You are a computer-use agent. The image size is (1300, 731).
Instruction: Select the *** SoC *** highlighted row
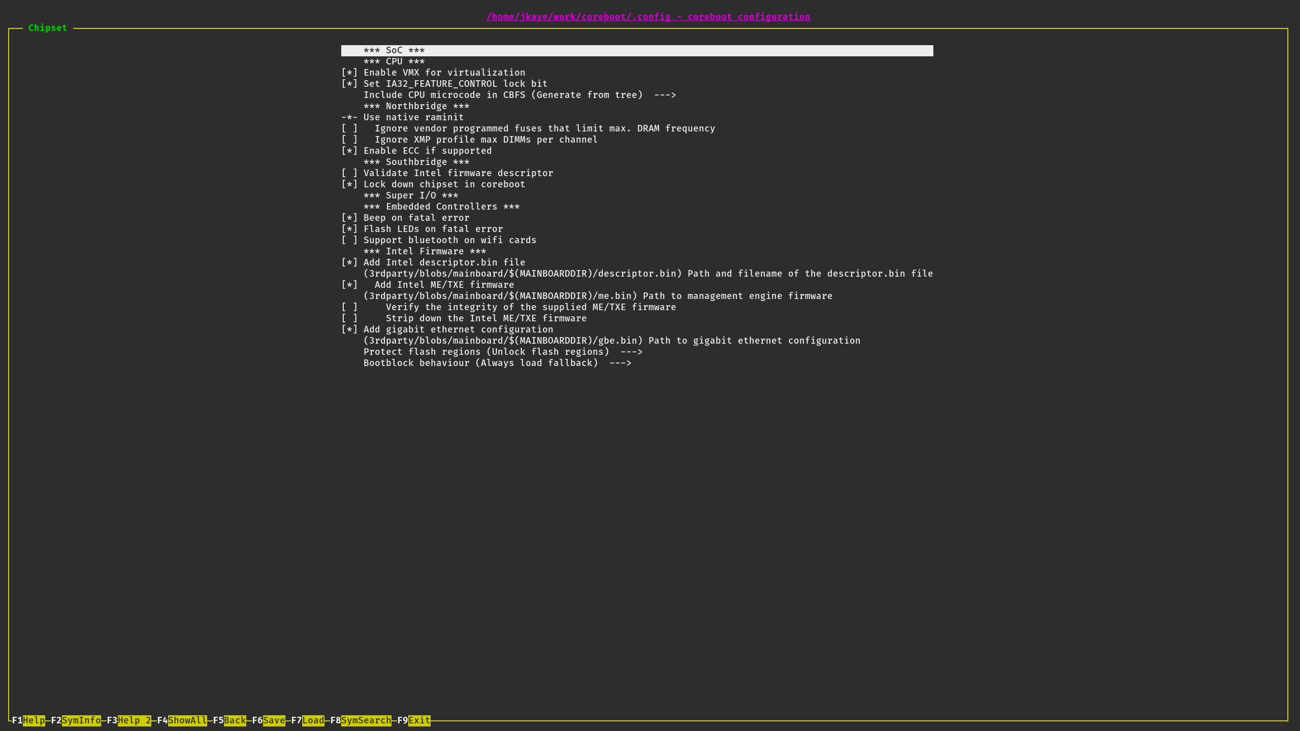[x=637, y=50]
